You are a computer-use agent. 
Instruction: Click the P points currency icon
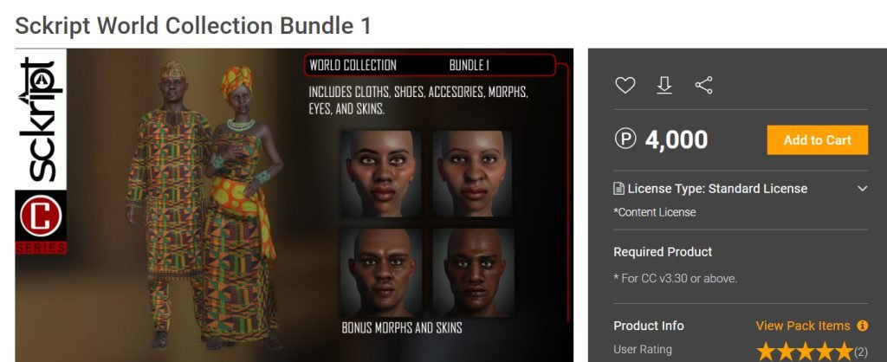pos(625,139)
